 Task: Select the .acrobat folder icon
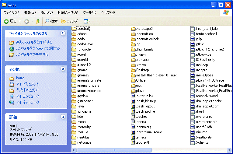74,29
